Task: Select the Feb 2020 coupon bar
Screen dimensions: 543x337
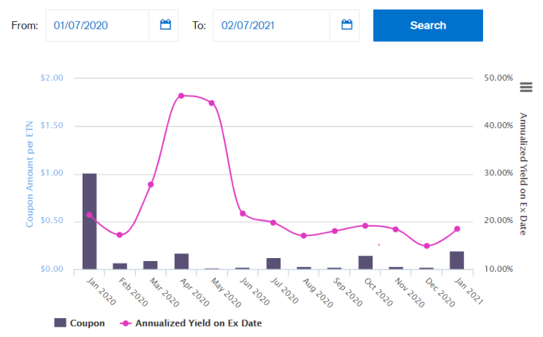Action: (x=120, y=266)
